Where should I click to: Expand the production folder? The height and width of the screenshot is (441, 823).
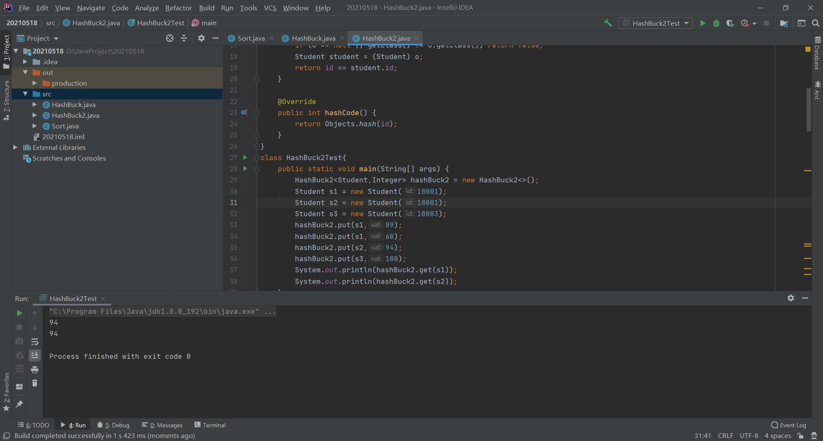(x=35, y=83)
